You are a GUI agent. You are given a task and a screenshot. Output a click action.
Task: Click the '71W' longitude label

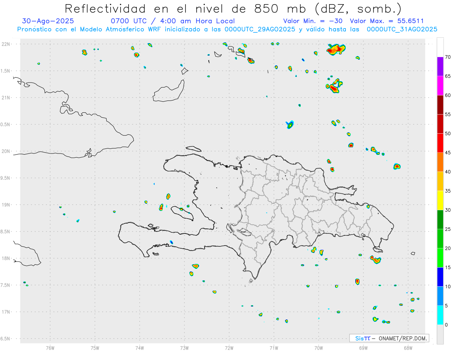coord(274,348)
